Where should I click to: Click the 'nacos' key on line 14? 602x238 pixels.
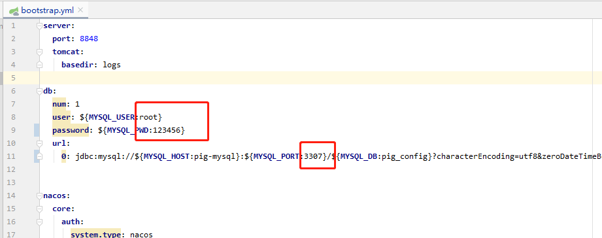tap(54, 195)
